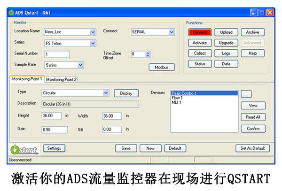The image size is (282, 191).
Task: Click the Set As Default button
Action: click(252, 148)
